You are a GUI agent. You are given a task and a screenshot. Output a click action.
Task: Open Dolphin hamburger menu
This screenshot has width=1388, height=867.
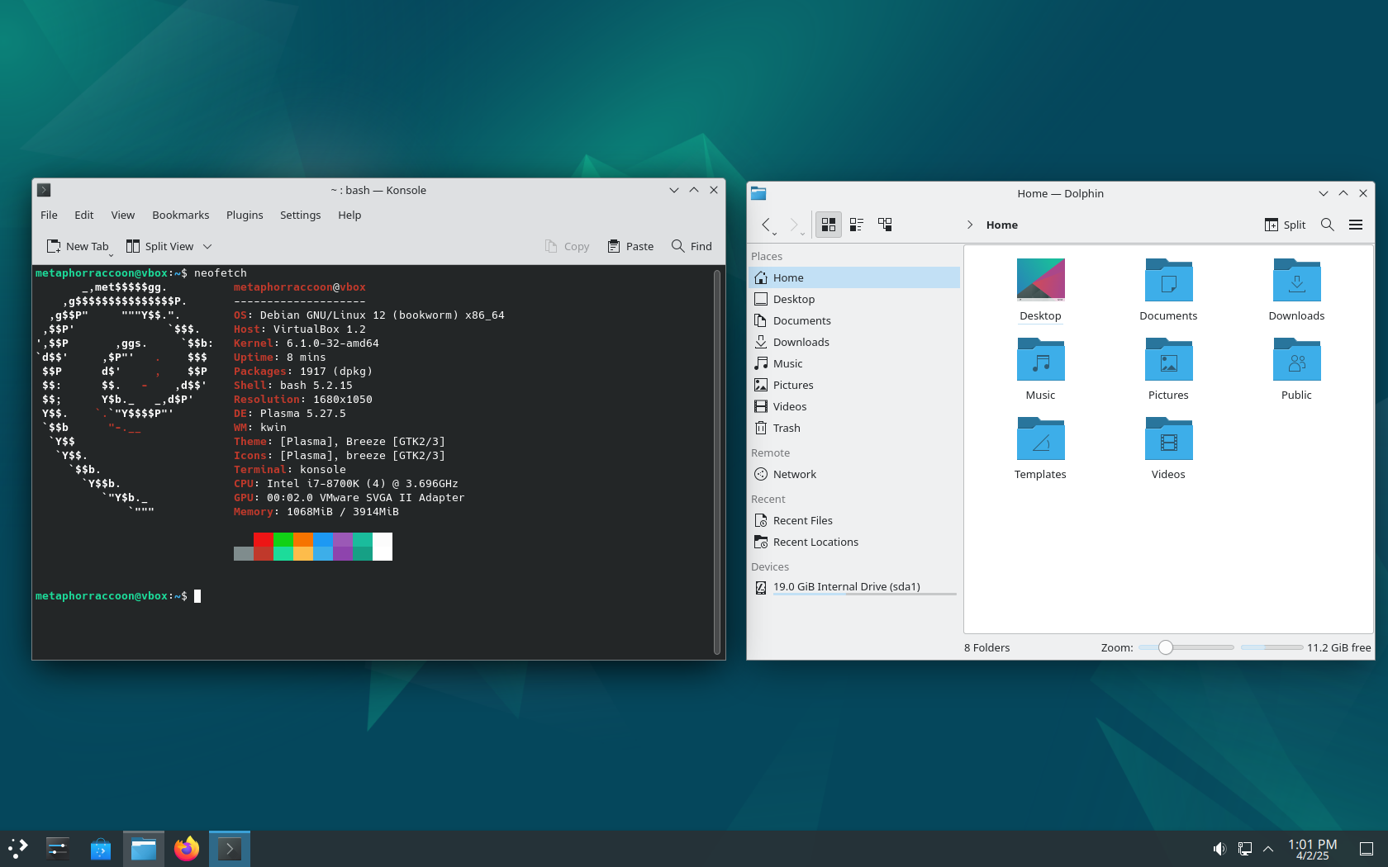(x=1356, y=225)
